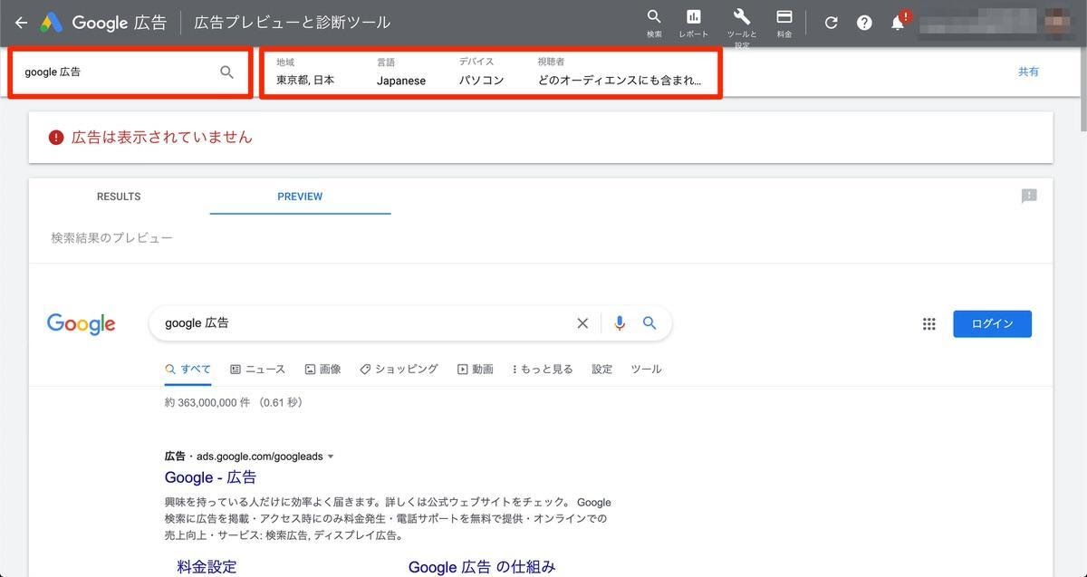Click the 検索結果のプレビュー label
The height and width of the screenshot is (577, 1087).
[111, 238]
